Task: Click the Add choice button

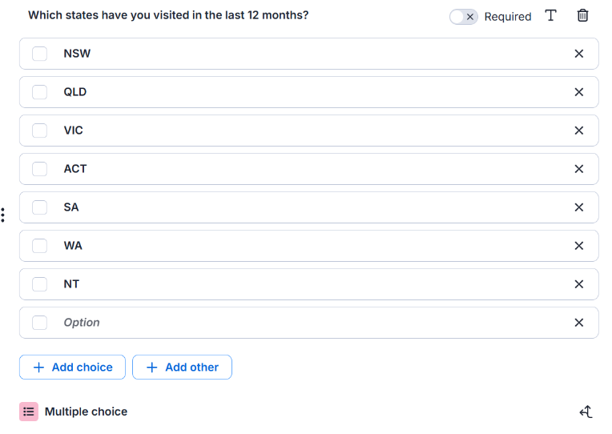Action: pos(72,367)
